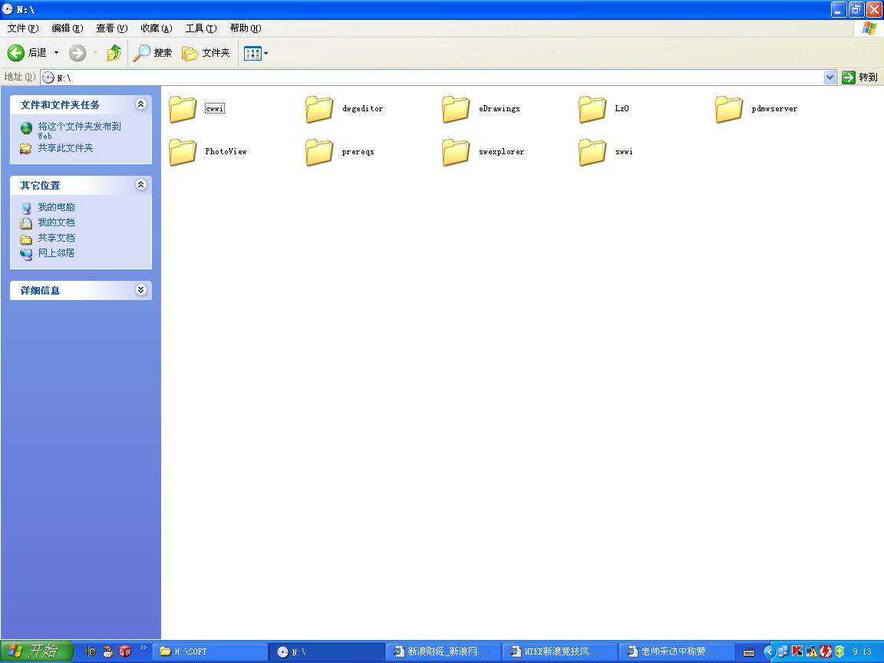The image size is (884, 663).
Task: Select the pdmwserver folder icon
Action: coord(728,109)
